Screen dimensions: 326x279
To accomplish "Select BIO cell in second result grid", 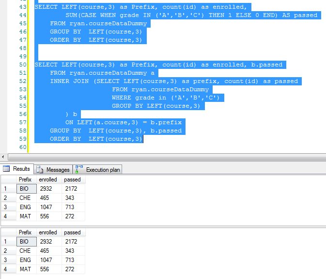I will 27,242.
